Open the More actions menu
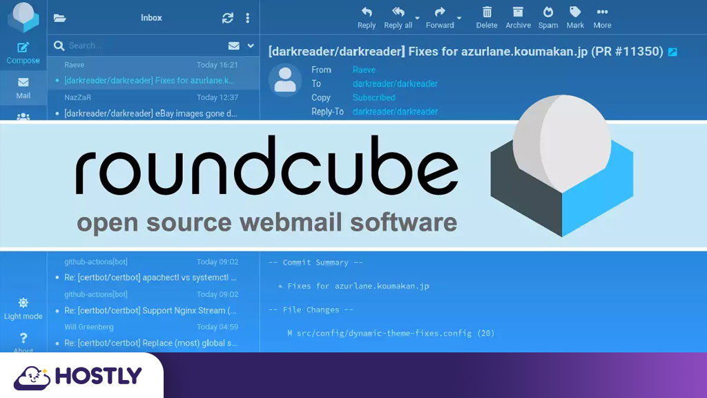The width and height of the screenshot is (707, 398). pyautogui.click(x=602, y=18)
